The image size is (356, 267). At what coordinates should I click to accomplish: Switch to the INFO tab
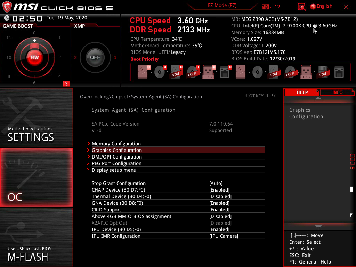click(337, 92)
